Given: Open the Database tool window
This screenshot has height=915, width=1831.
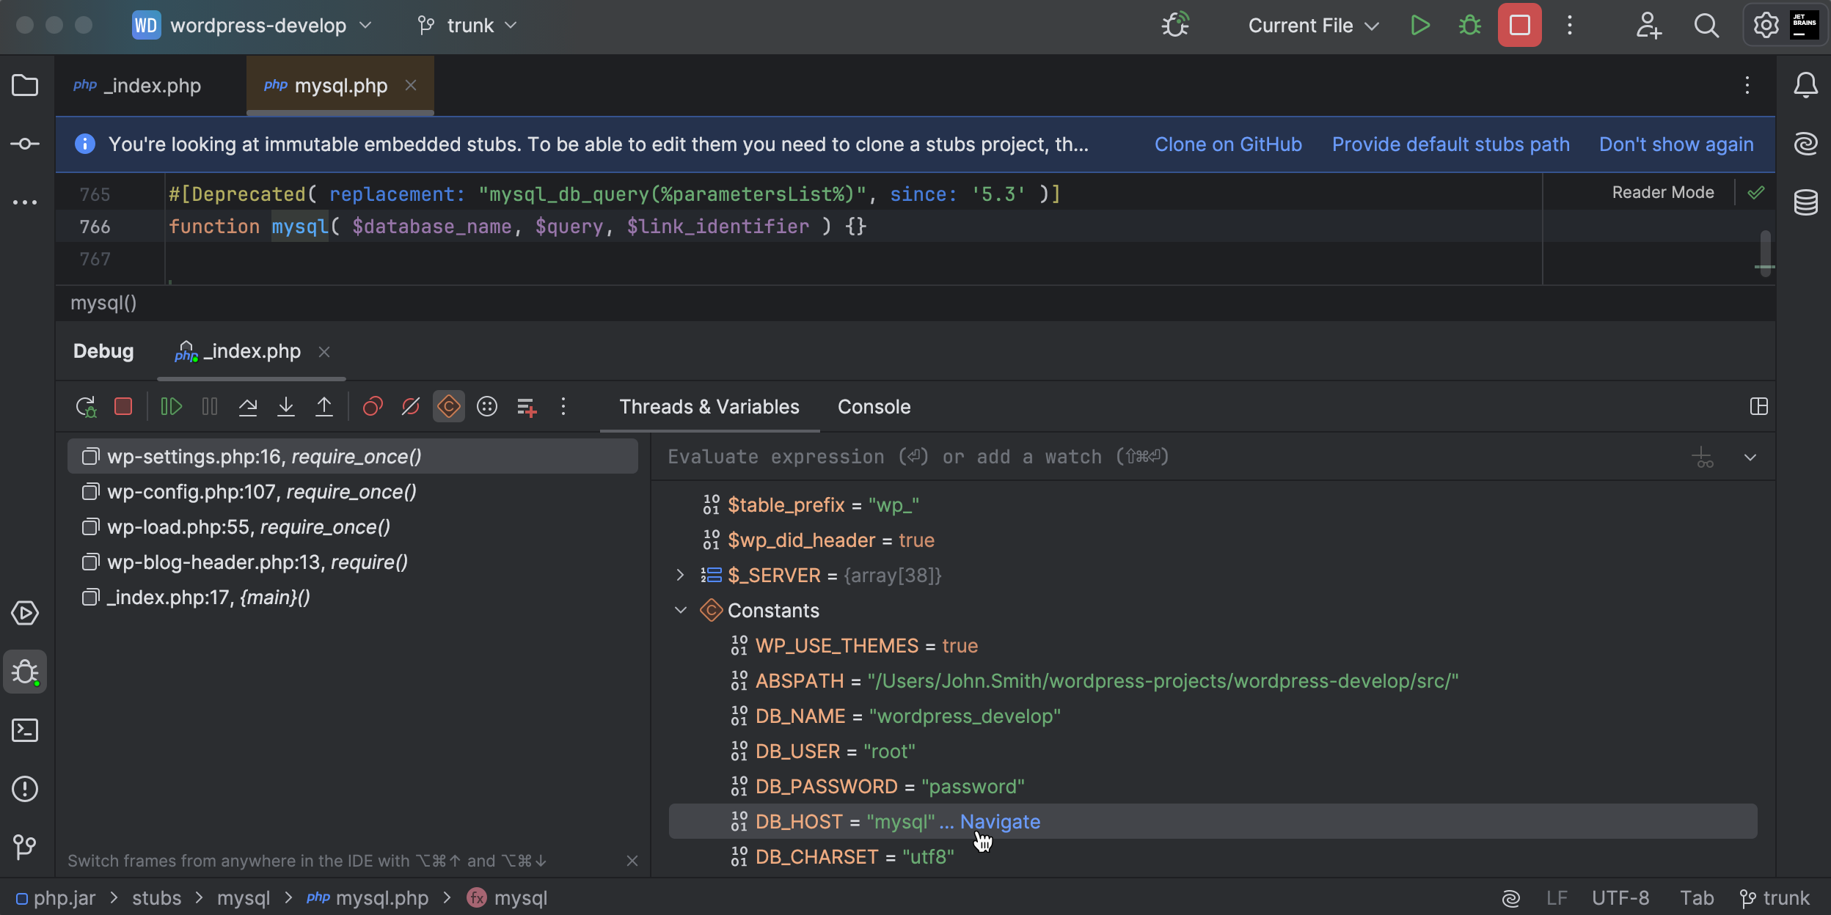Looking at the screenshot, I should 1805,202.
